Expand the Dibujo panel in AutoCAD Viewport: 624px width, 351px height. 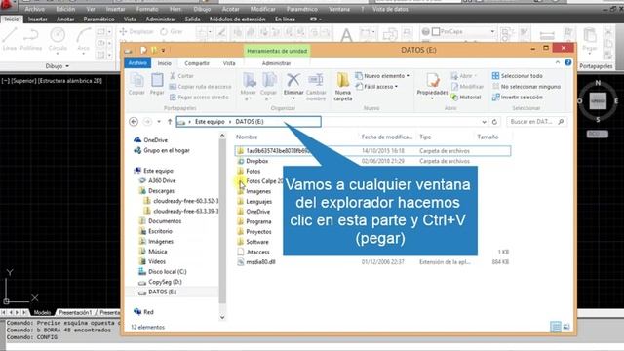coord(57,66)
